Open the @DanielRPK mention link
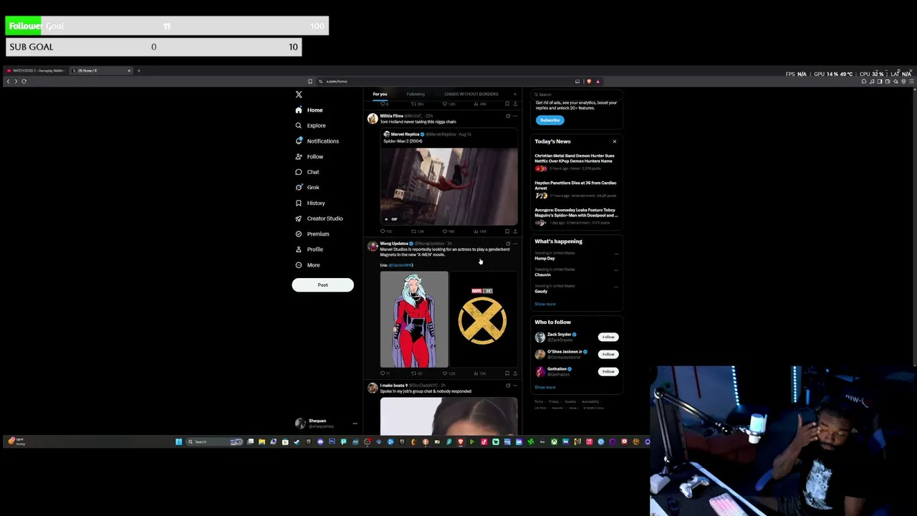The image size is (917, 516). [400, 265]
